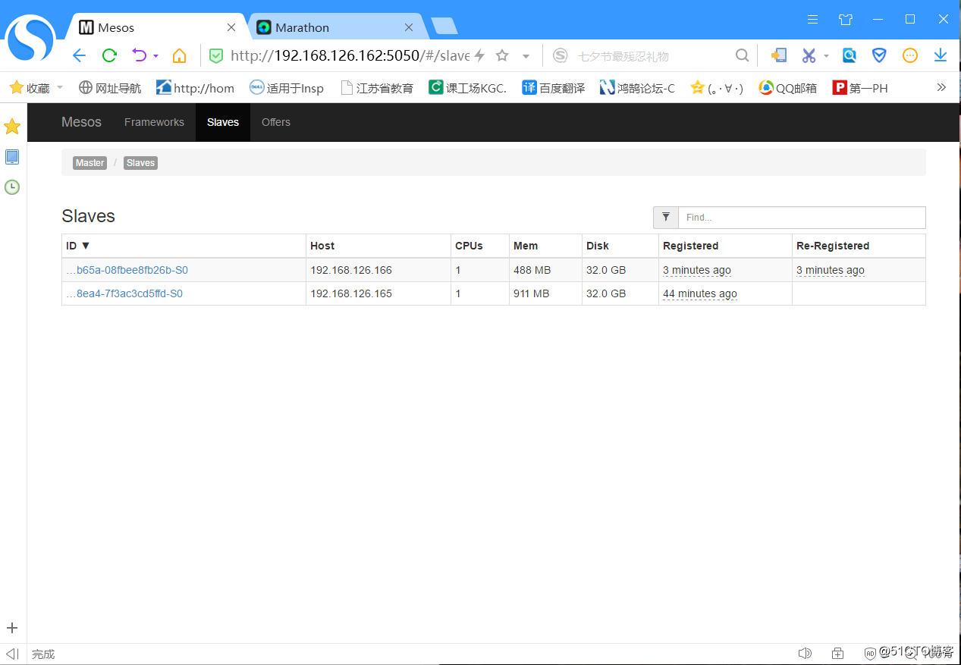Open the Frameworks nav tab

[154, 122]
